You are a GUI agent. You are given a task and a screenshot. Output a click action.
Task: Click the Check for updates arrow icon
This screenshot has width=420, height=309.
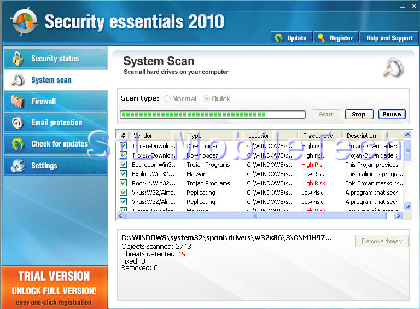pos(17,144)
